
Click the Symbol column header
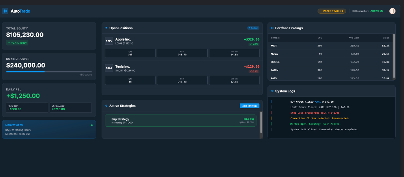point(275,38)
